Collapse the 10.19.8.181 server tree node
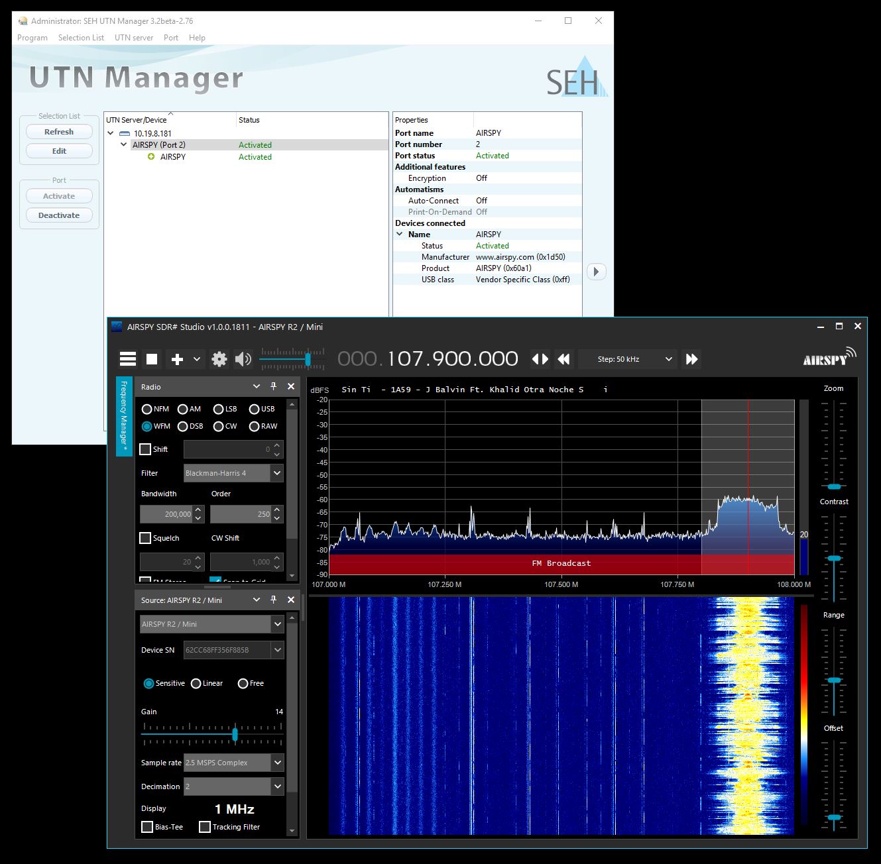Viewport: 881px width, 864px height. coord(111,133)
